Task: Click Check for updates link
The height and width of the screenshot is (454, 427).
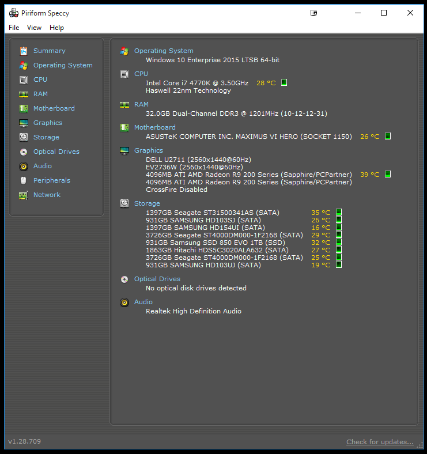Action: click(380, 442)
